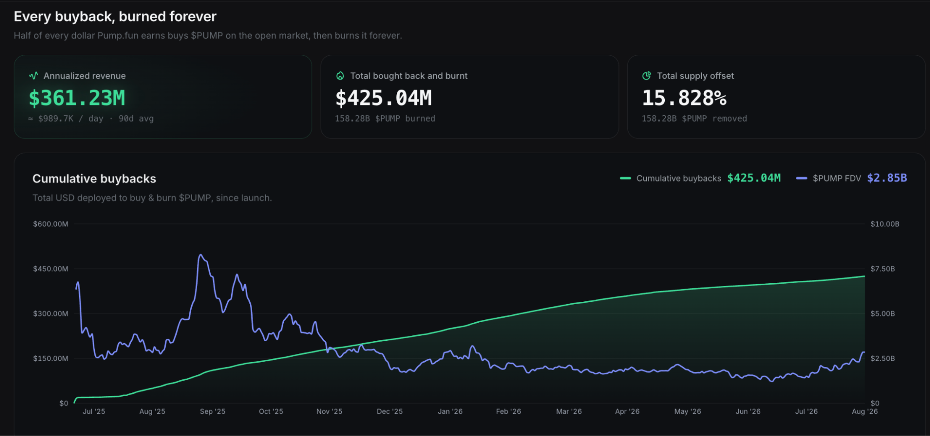Click the "Cumulative buybacks" legend label
Screen dimensions: 930x436
click(x=679, y=178)
